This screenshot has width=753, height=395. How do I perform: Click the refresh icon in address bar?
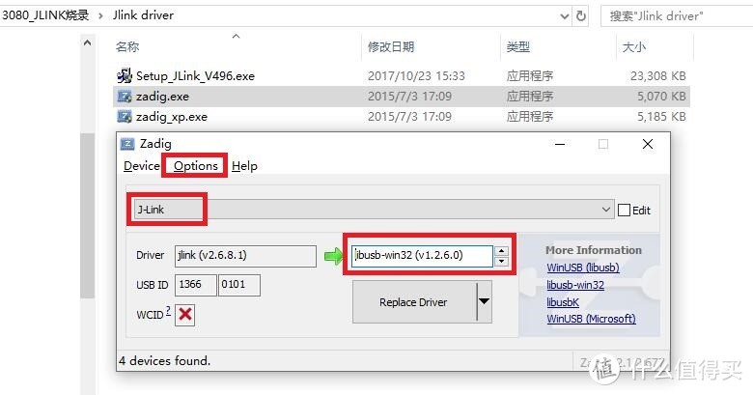tap(581, 15)
